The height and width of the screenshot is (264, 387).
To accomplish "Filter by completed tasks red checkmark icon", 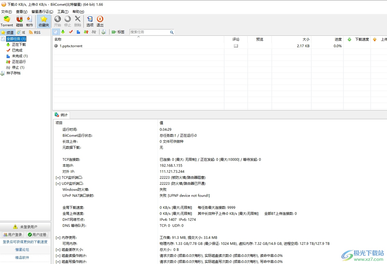I will pos(71,32).
